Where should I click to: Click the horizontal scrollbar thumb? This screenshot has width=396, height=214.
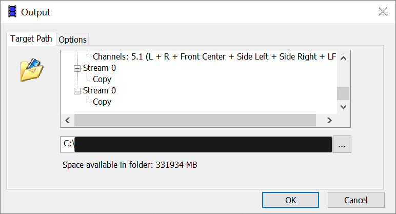(x=195, y=120)
